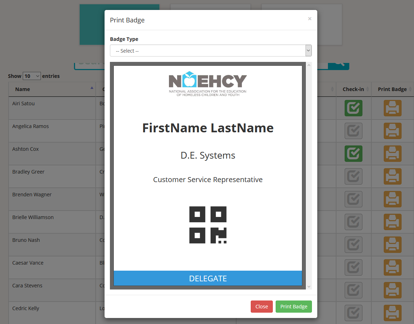Toggle check-in for Ashton Cox
This screenshot has height=324, width=414.
(354, 153)
